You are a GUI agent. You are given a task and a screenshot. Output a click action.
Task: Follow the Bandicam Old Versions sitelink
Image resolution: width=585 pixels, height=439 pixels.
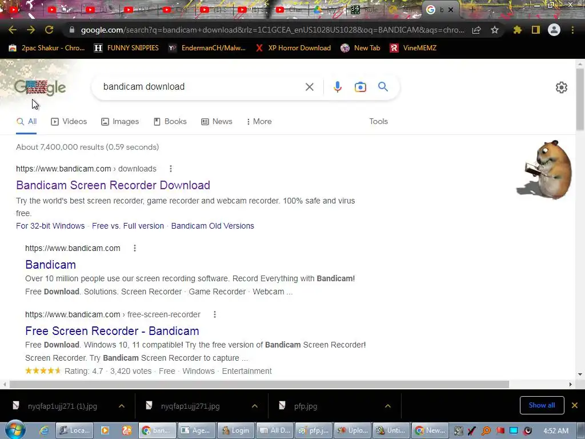213,226
